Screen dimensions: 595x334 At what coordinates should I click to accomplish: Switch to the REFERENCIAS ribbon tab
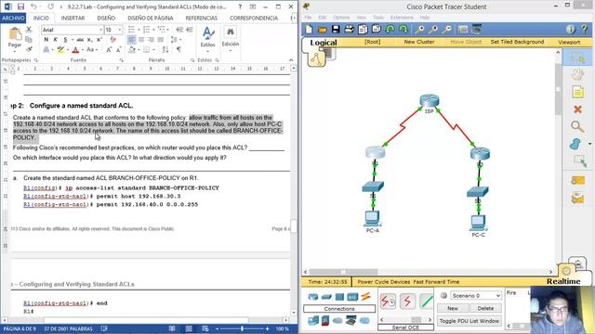coord(202,18)
